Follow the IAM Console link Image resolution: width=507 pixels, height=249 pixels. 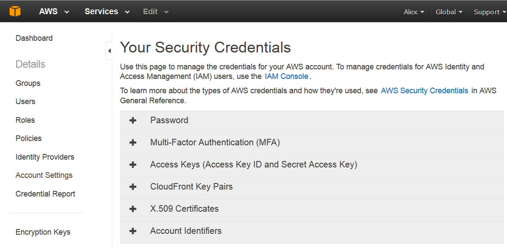287,76
